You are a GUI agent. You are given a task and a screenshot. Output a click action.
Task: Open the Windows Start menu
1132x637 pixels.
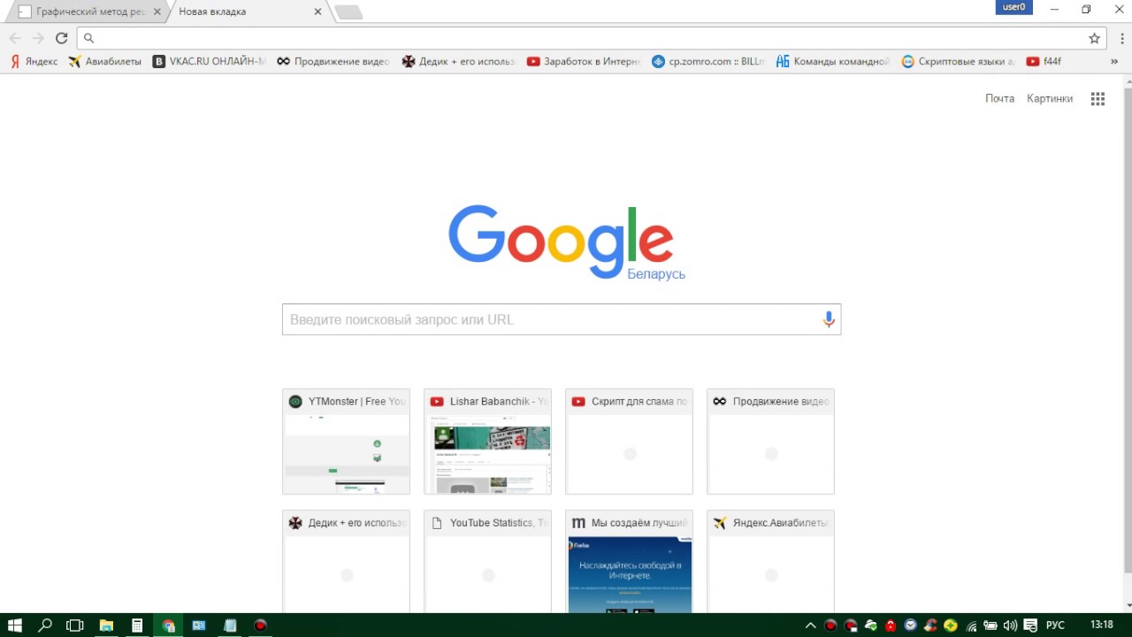(x=15, y=625)
